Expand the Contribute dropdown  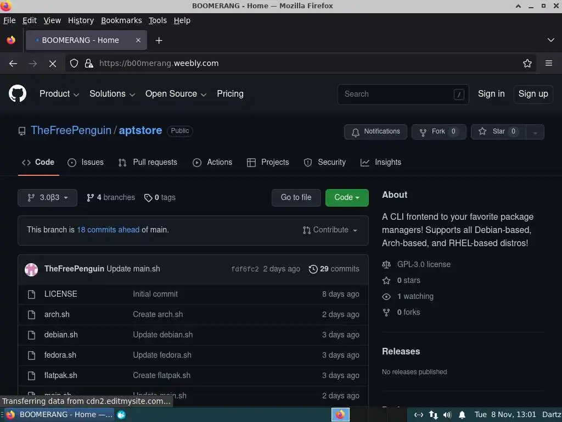click(330, 230)
